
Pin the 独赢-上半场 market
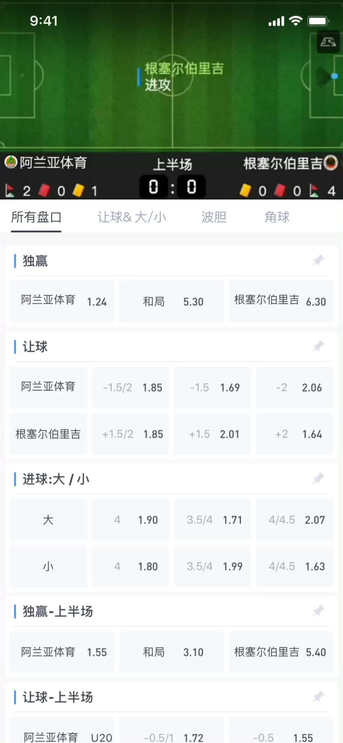click(x=318, y=611)
